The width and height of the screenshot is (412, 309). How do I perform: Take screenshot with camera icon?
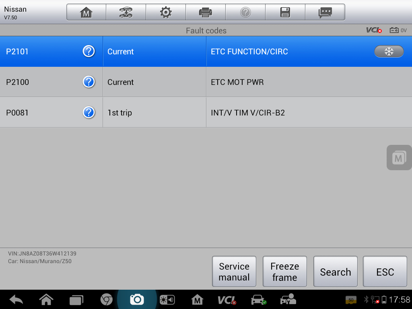click(137, 299)
